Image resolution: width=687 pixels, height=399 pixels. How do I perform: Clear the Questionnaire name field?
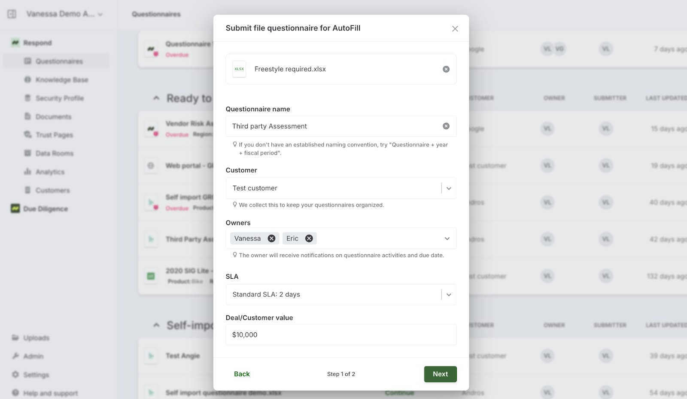[446, 126]
